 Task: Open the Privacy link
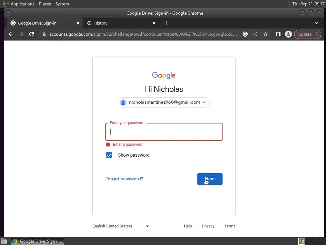click(208, 226)
